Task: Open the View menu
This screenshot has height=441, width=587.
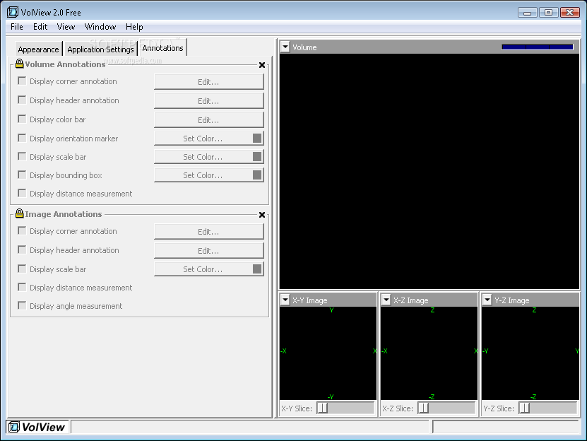Action: (x=66, y=27)
